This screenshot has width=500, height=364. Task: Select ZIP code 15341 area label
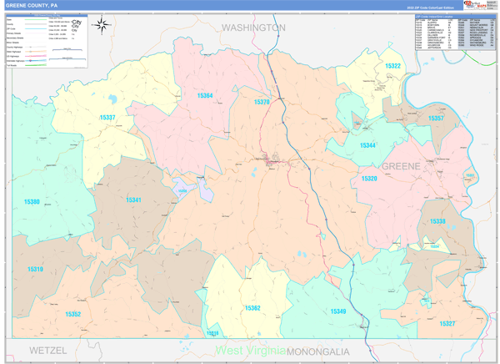(133, 200)
